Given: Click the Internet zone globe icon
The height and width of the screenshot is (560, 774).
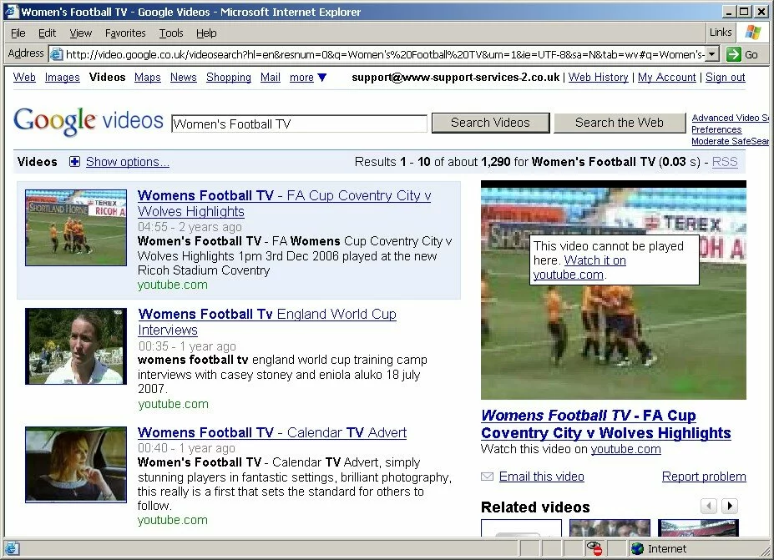Looking at the screenshot, I should (x=637, y=548).
